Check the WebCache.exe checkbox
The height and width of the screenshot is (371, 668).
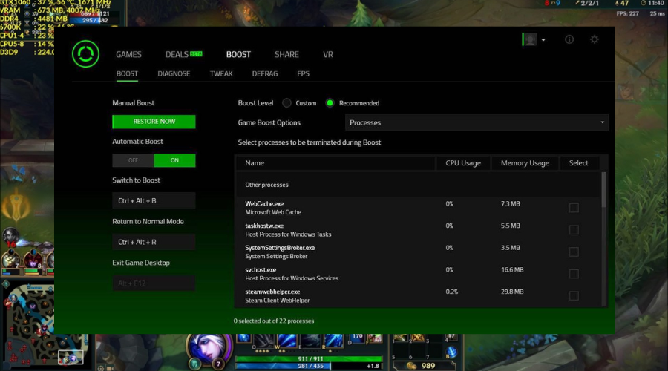(x=574, y=208)
